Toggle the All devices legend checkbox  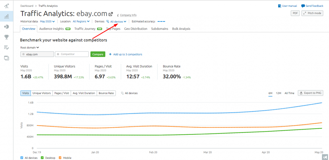tap(22, 158)
